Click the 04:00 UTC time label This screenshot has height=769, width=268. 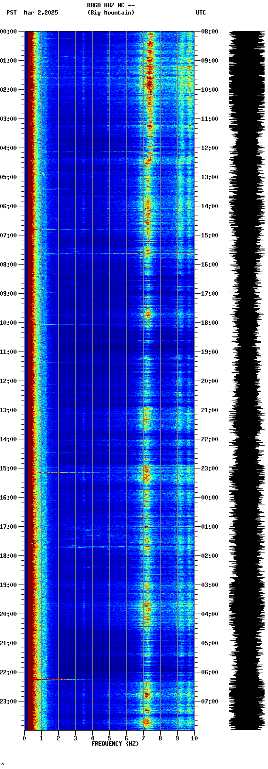210,614
